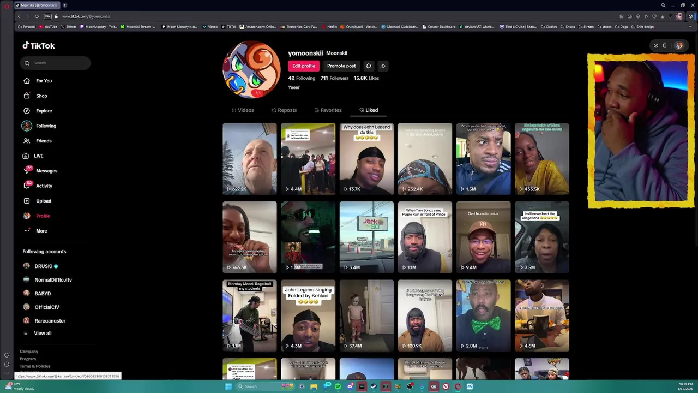Open the 'Owl from Jamaica' video
698x393 pixels.
pos(483,237)
